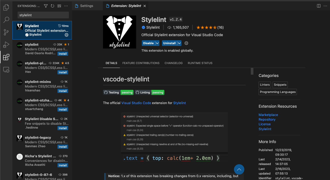Open the Details tab
The width and height of the screenshot is (330, 180).
click(x=111, y=63)
